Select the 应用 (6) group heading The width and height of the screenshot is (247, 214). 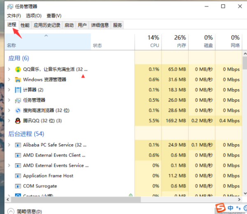click(19, 58)
